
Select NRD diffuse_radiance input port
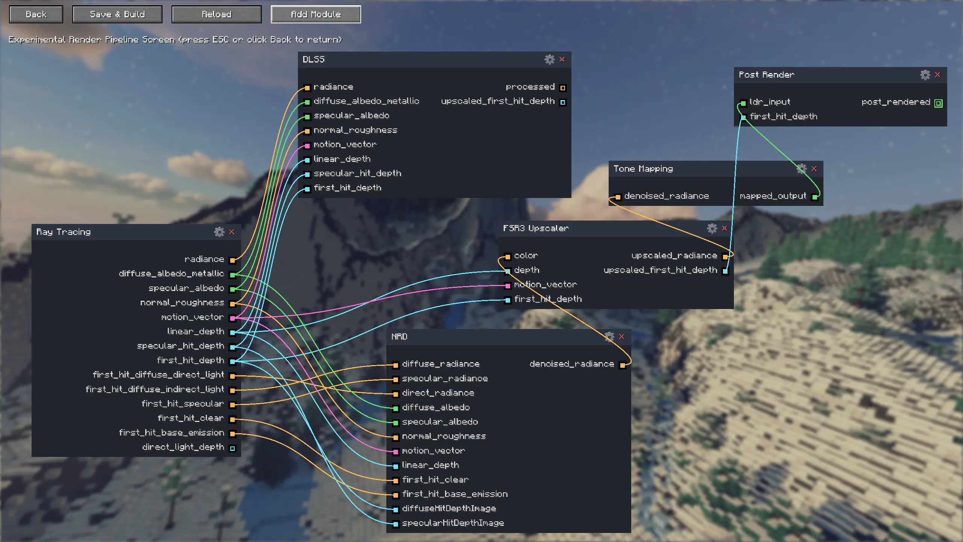[x=395, y=365]
